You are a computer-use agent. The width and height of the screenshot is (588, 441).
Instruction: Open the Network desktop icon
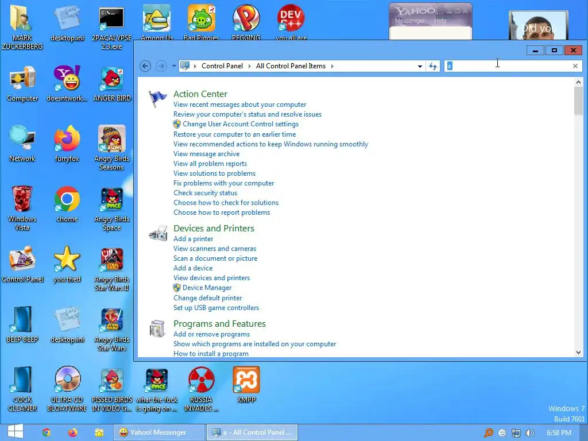point(22,143)
